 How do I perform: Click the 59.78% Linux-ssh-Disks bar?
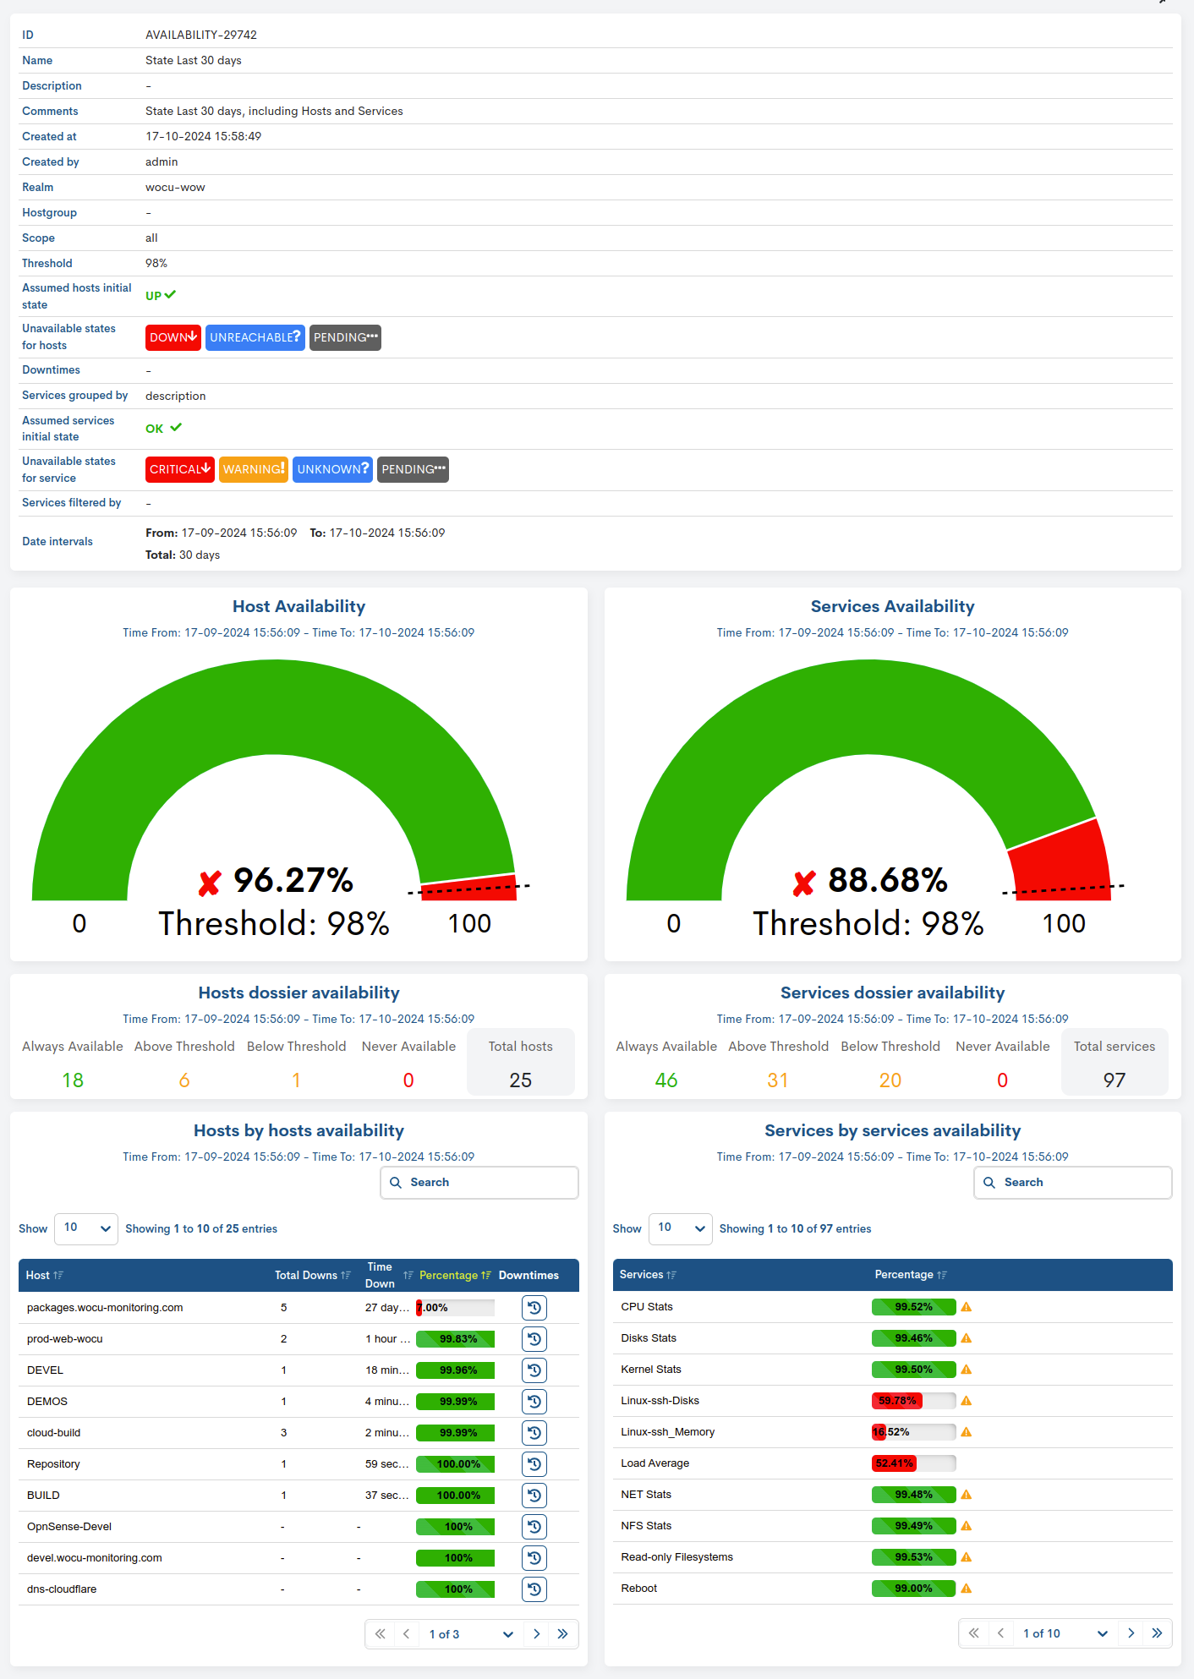coord(914,1401)
